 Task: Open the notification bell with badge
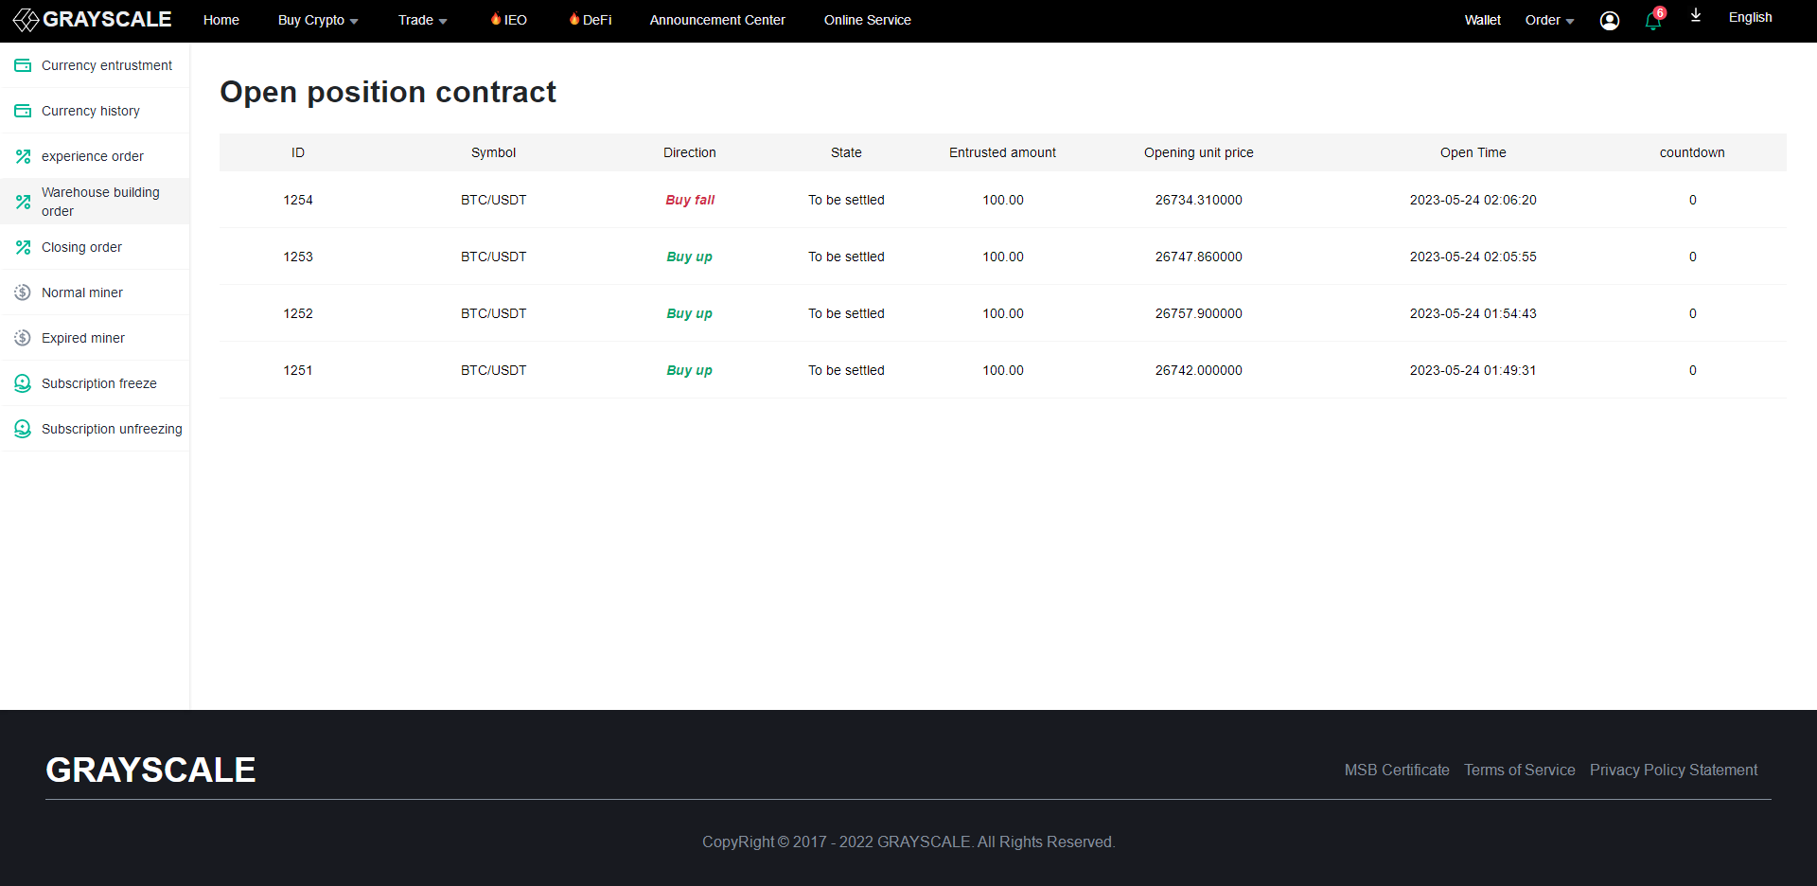click(1653, 21)
